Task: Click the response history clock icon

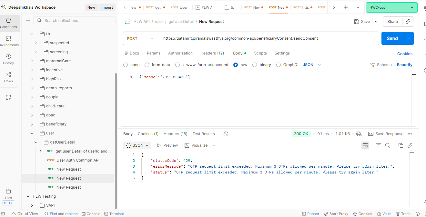Action: [226, 134]
